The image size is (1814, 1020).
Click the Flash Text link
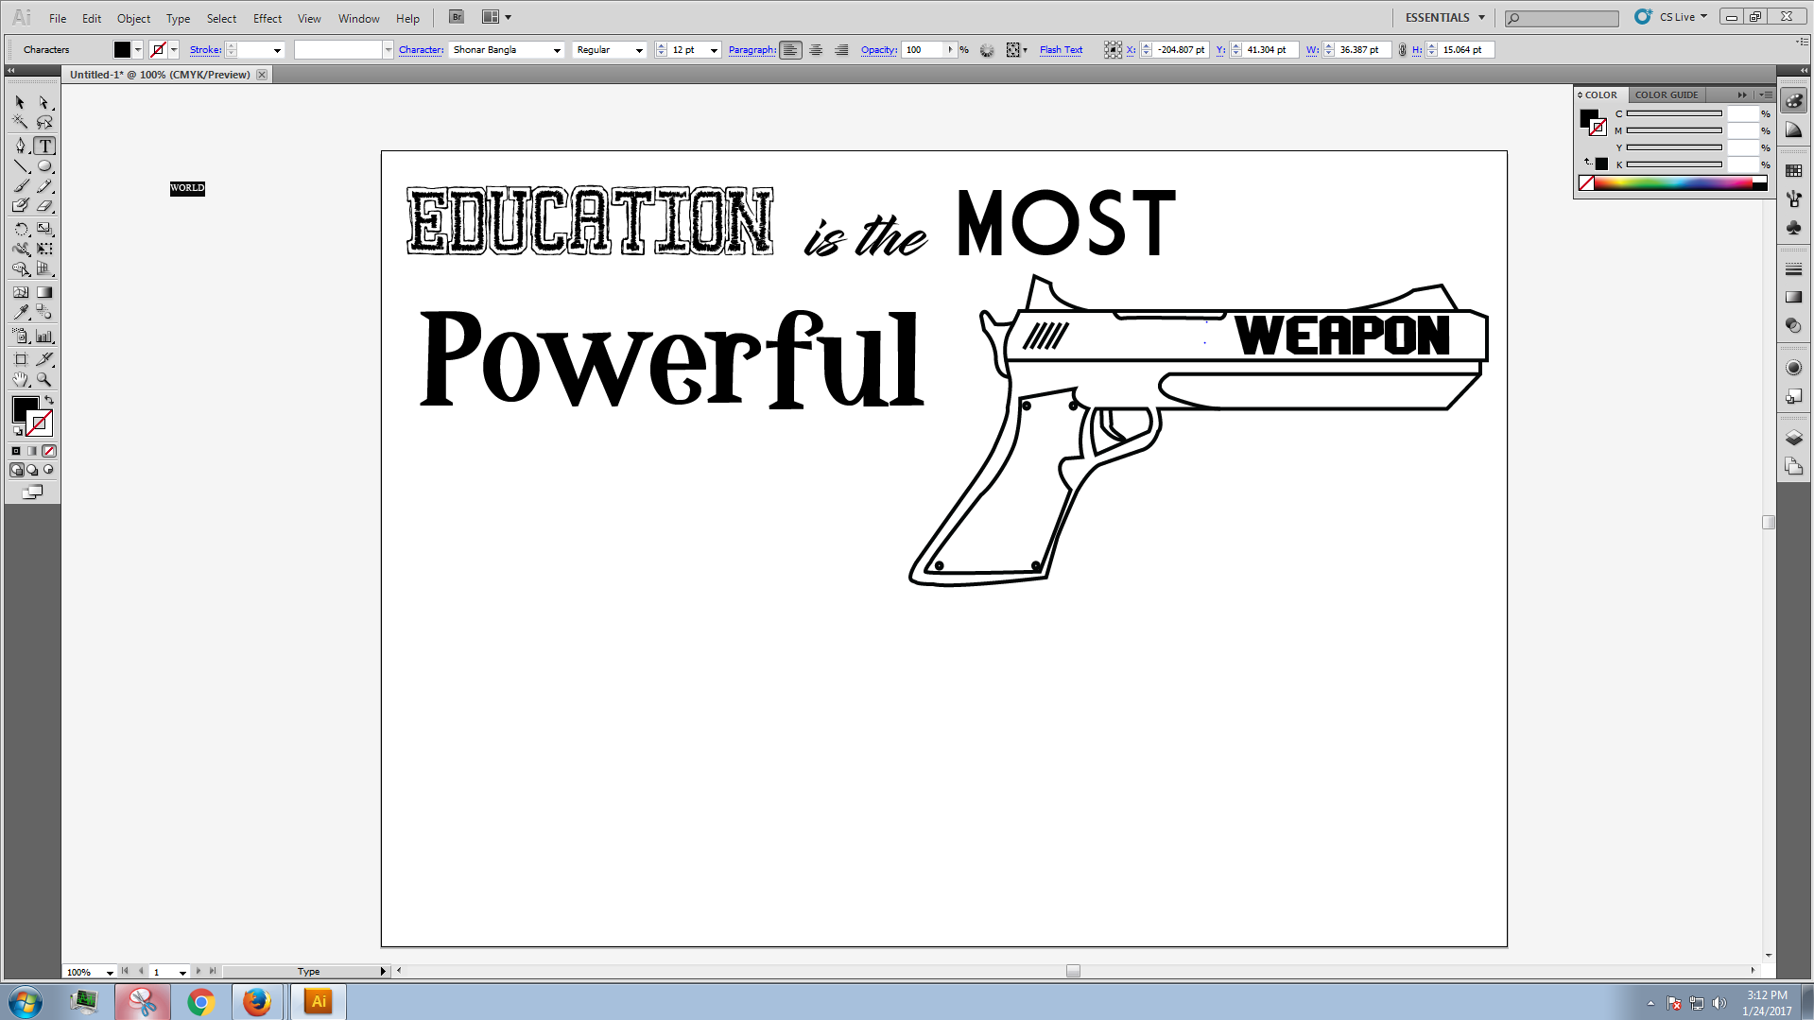1061,50
